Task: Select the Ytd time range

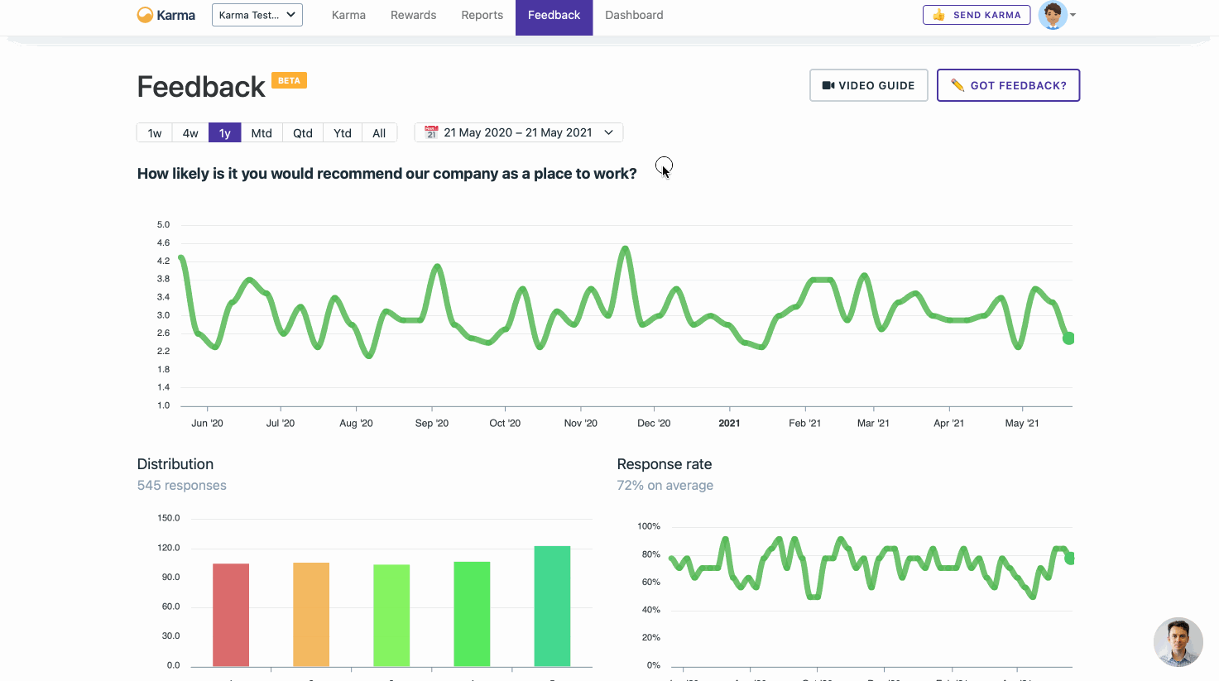Action: pyautogui.click(x=343, y=133)
